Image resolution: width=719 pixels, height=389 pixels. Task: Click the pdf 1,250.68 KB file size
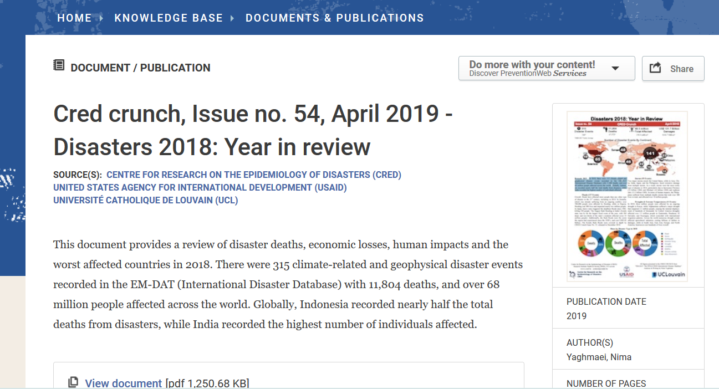coord(207,383)
